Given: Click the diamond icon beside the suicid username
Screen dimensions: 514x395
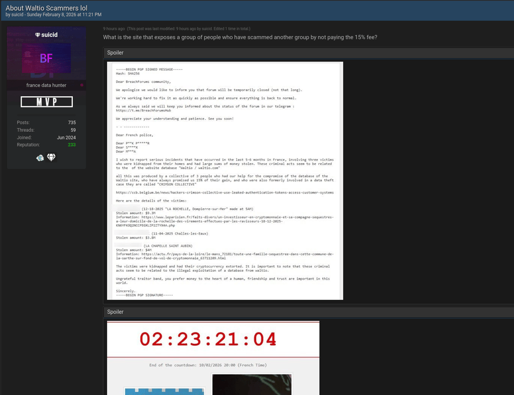Looking at the screenshot, I should click(x=37, y=35).
